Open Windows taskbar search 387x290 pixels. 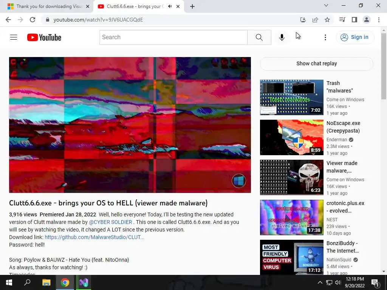click(27, 282)
